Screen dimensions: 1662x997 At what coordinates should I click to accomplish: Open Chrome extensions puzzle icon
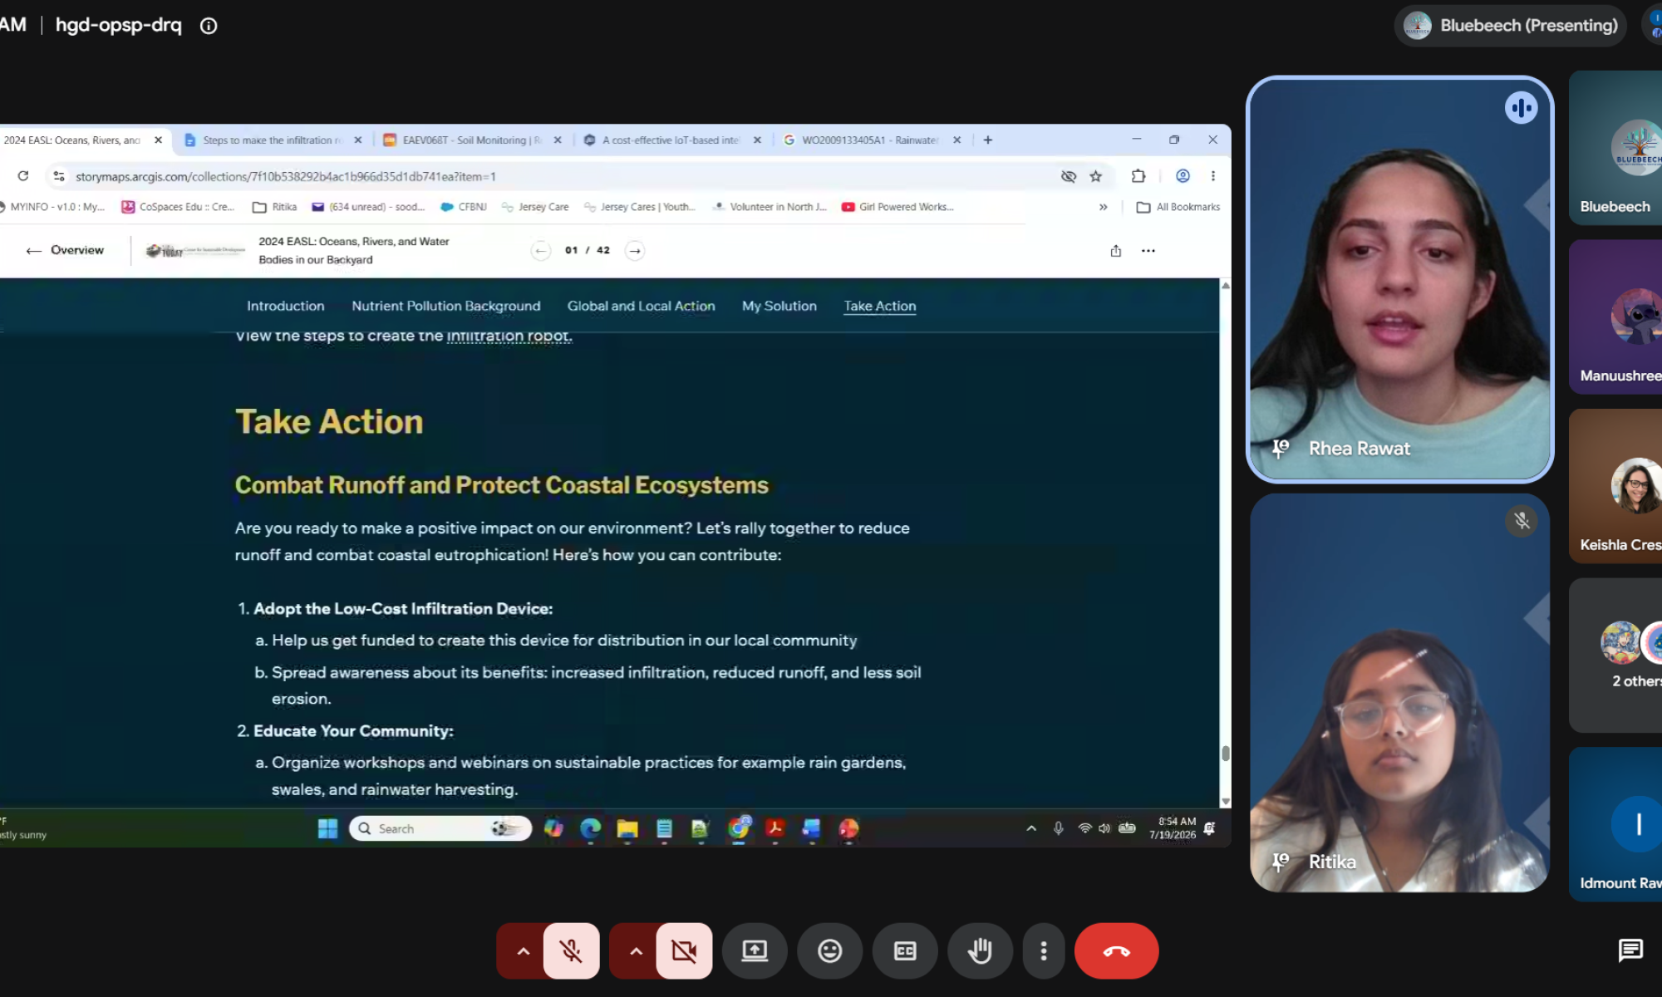1138,176
